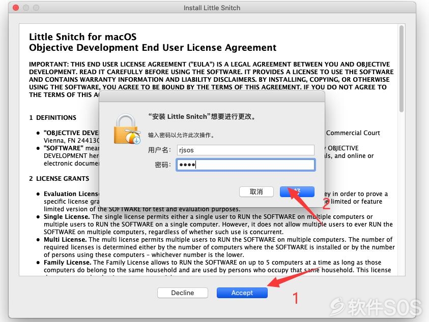Click the grayed-out zoom window button
This screenshot has height=322, width=429.
click(36, 8)
